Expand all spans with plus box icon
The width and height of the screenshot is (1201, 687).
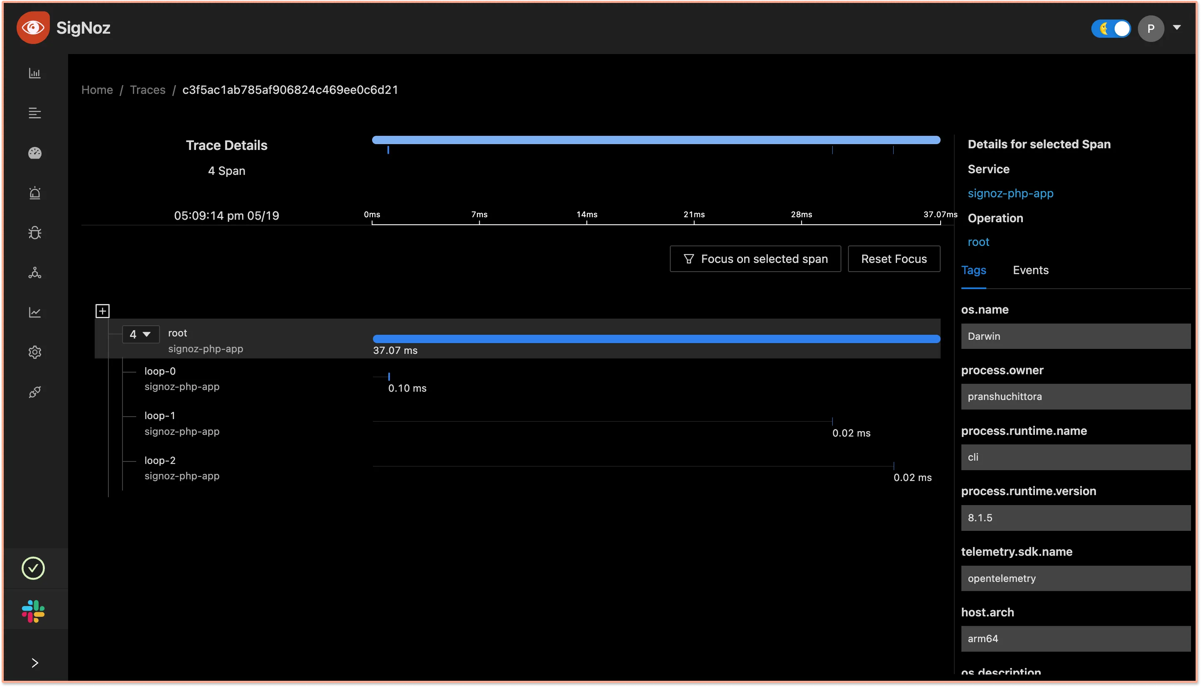tap(102, 311)
